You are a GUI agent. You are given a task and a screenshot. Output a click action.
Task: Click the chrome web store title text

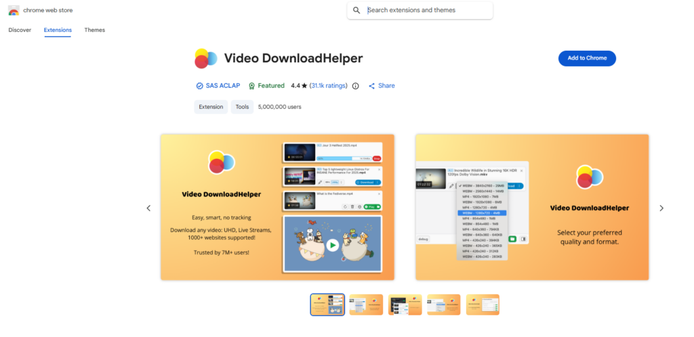[x=48, y=10]
